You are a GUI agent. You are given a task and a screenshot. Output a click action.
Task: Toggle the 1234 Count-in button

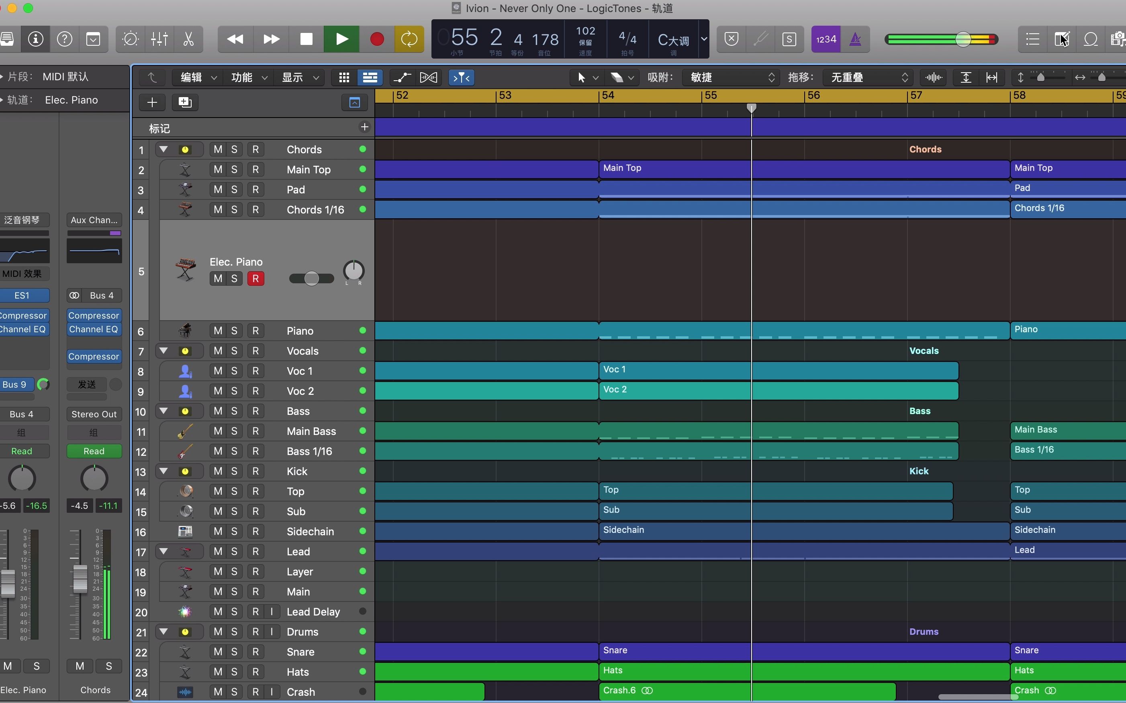coord(826,39)
